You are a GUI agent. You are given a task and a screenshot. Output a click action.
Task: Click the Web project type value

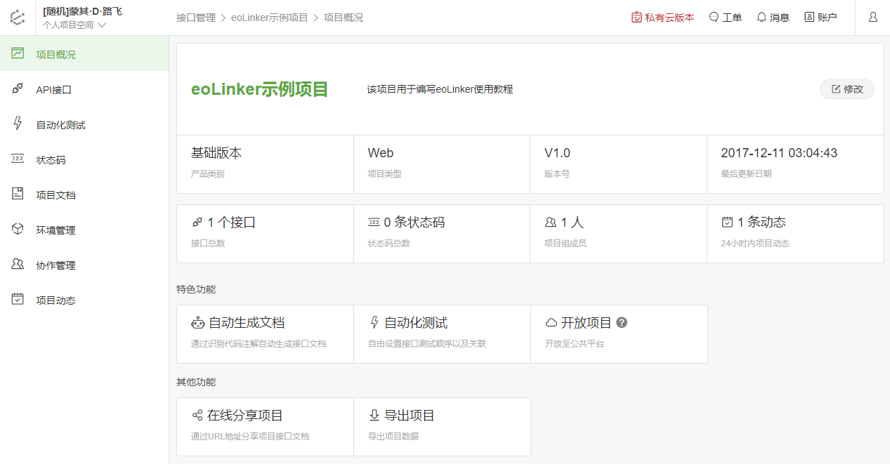(381, 153)
